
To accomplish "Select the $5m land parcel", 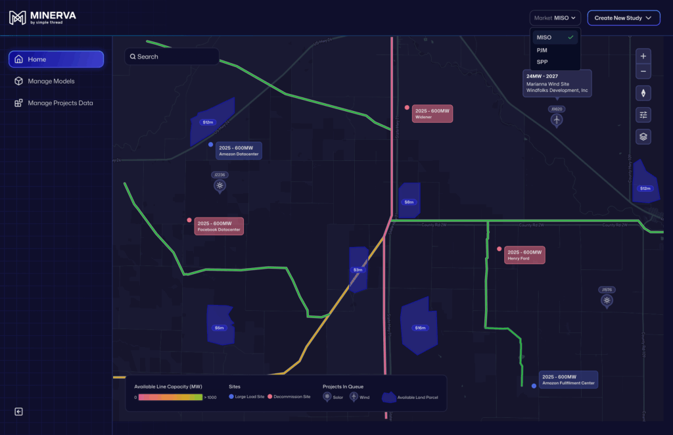I will tap(220, 325).
